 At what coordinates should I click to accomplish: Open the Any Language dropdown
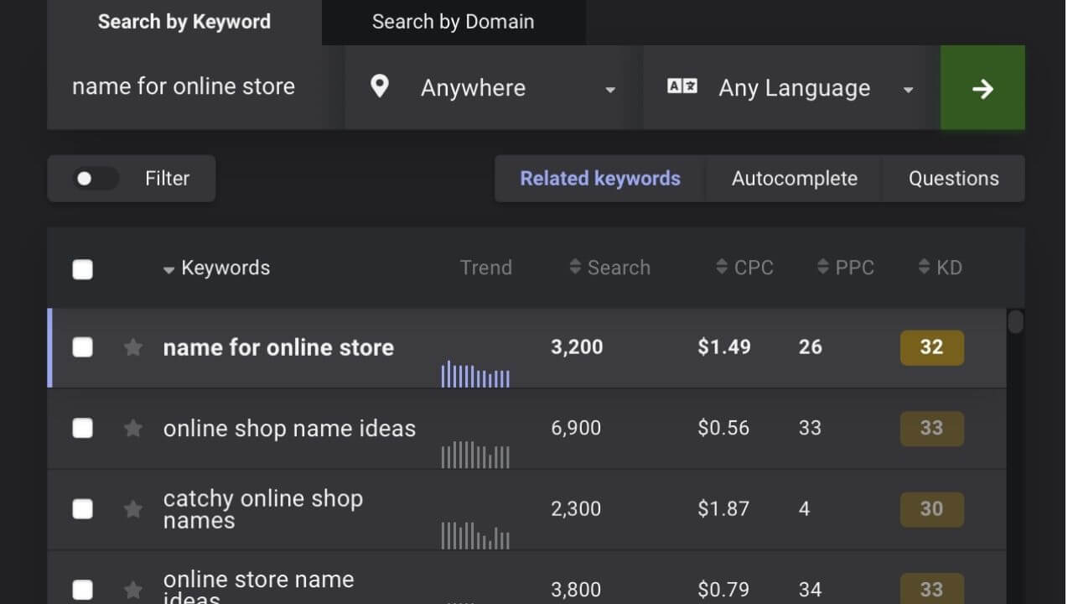coord(790,88)
